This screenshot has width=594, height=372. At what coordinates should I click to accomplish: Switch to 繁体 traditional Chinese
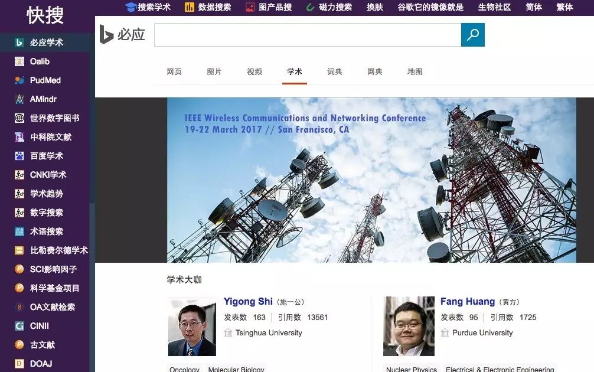564,8
